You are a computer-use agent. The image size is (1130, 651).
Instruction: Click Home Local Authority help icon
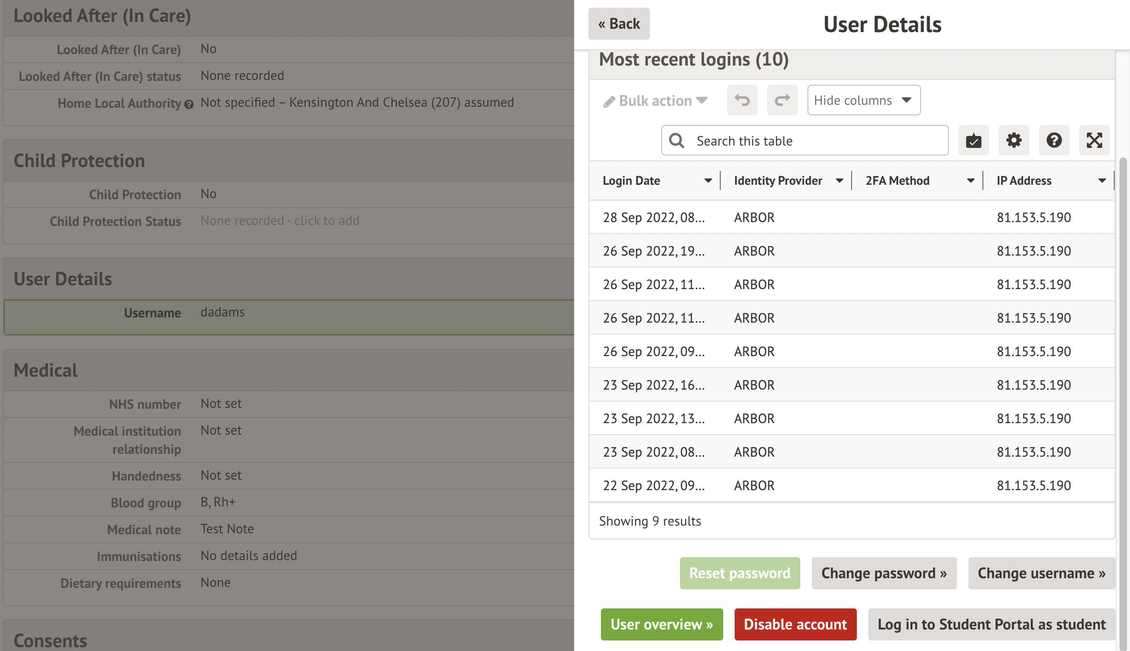[x=189, y=104]
